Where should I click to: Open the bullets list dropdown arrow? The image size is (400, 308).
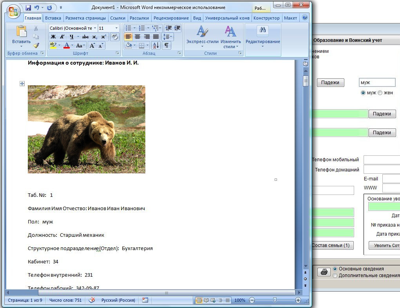(134, 28)
